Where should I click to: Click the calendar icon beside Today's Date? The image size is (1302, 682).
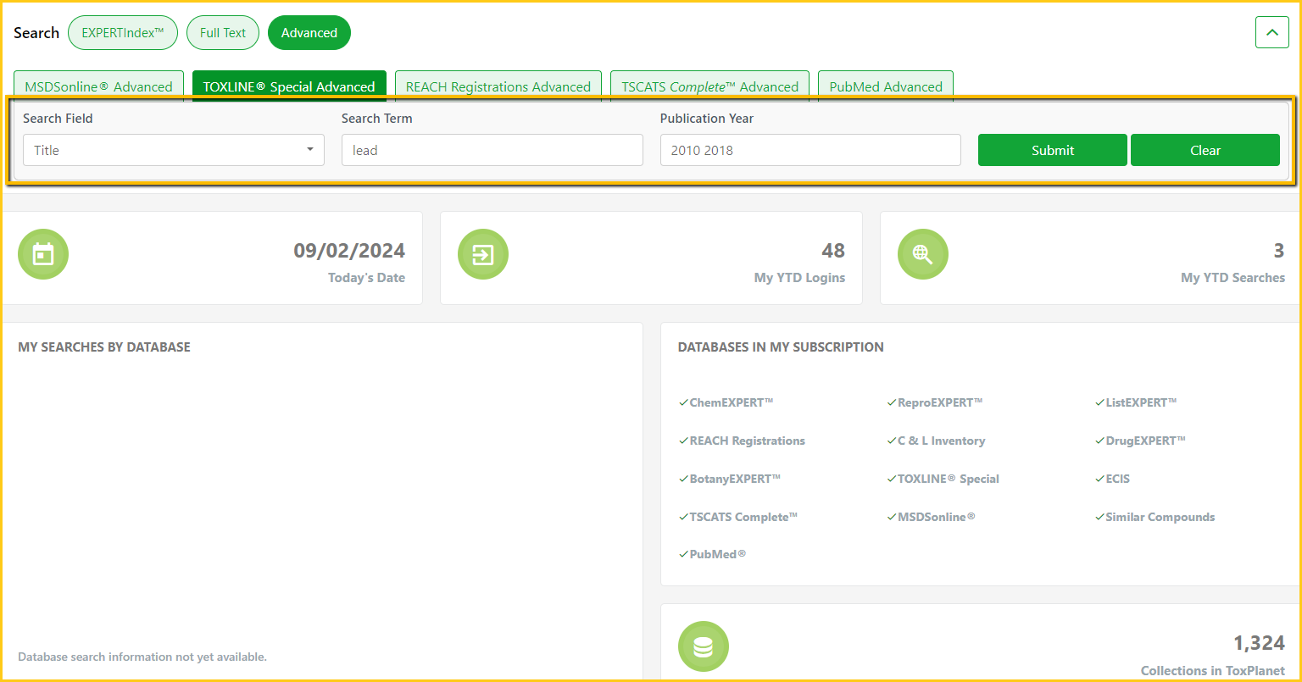pyautogui.click(x=43, y=254)
